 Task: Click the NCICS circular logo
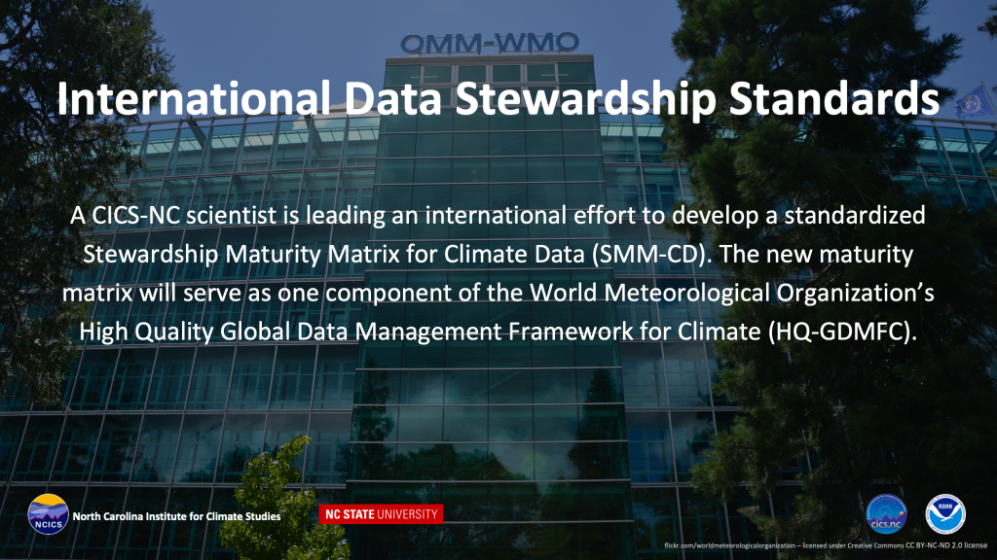click(49, 514)
